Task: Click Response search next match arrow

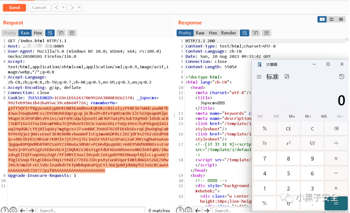Action: [x=207, y=210]
